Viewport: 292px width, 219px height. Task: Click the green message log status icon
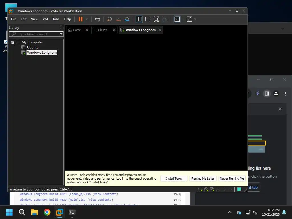click(239, 190)
